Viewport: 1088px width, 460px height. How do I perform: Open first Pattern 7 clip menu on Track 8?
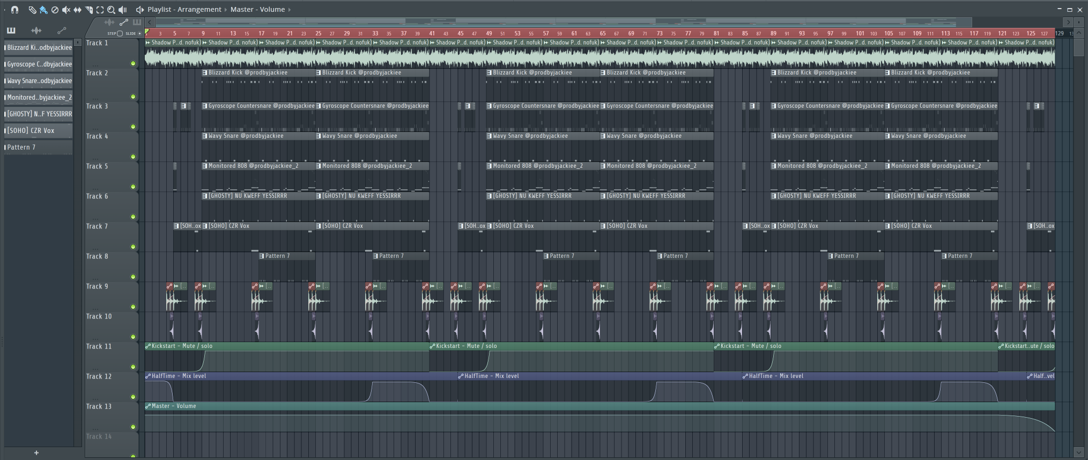pyautogui.click(x=262, y=256)
